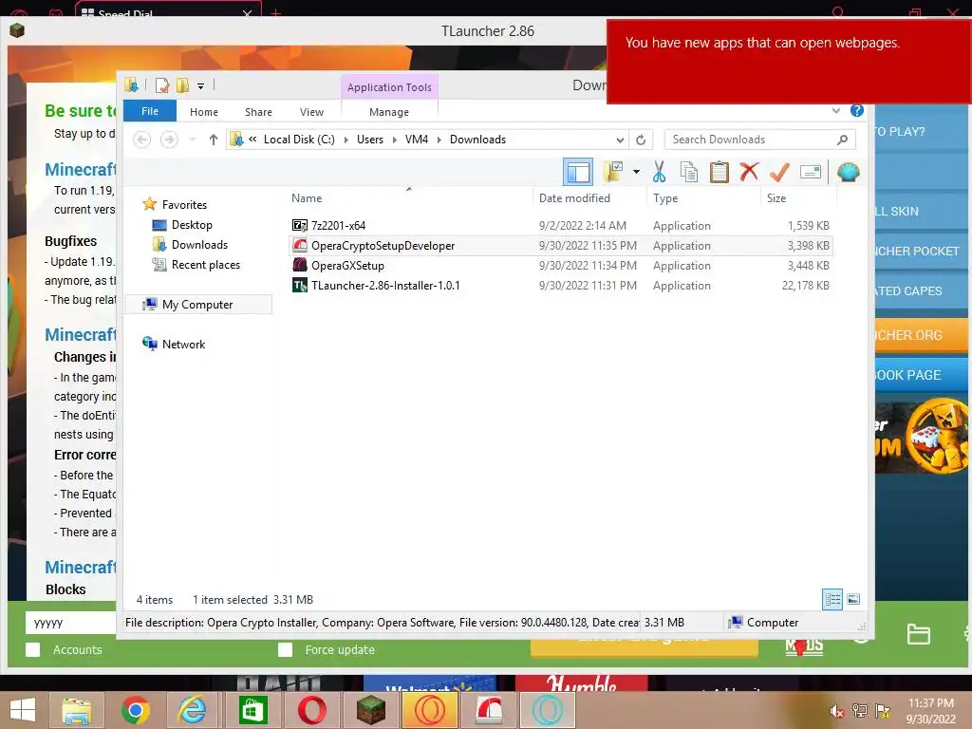Select Network in the navigation pane

(x=183, y=344)
